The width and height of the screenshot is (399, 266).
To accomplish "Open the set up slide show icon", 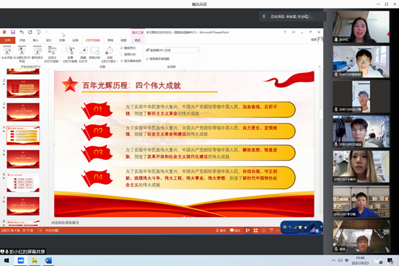I will (70, 50).
